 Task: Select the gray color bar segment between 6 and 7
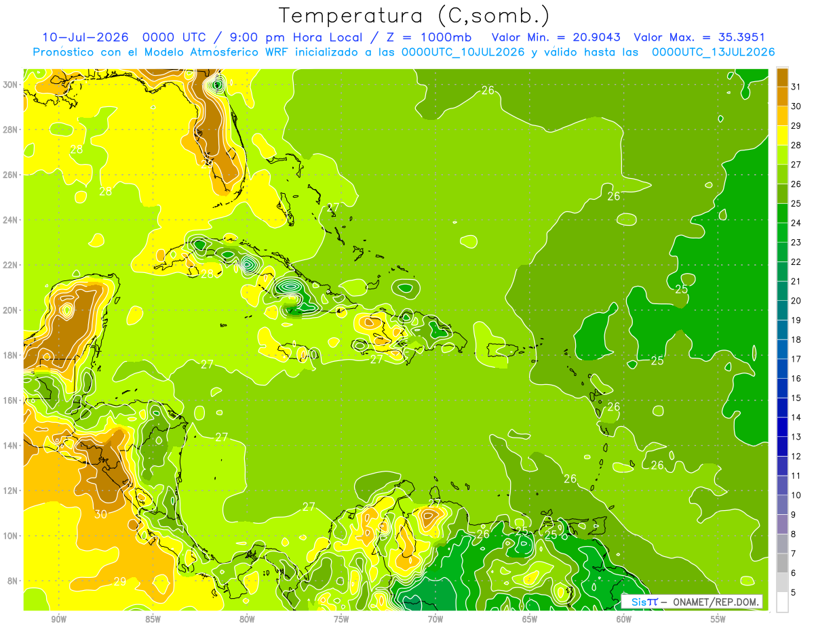point(782,563)
